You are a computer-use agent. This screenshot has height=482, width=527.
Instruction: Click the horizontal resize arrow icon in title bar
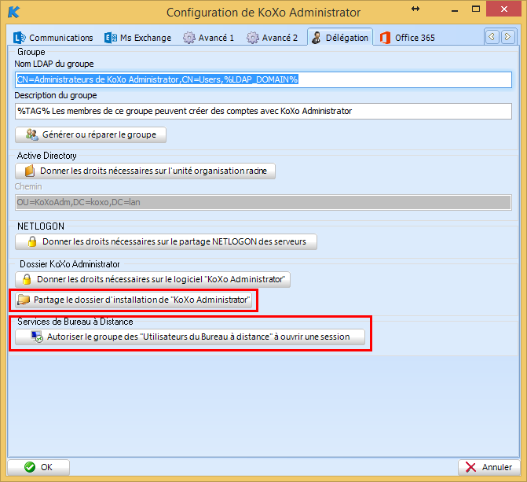coord(415,9)
